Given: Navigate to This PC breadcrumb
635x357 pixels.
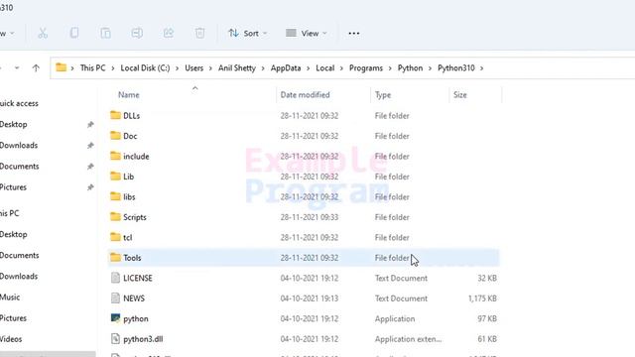Looking at the screenshot, I should 92,68.
